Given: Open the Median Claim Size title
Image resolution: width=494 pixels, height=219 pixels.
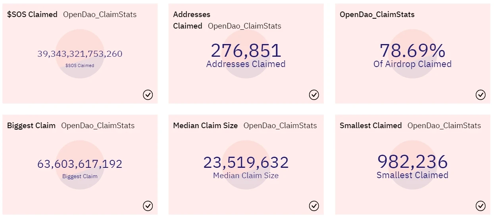Looking at the screenshot, I should 205,126.
